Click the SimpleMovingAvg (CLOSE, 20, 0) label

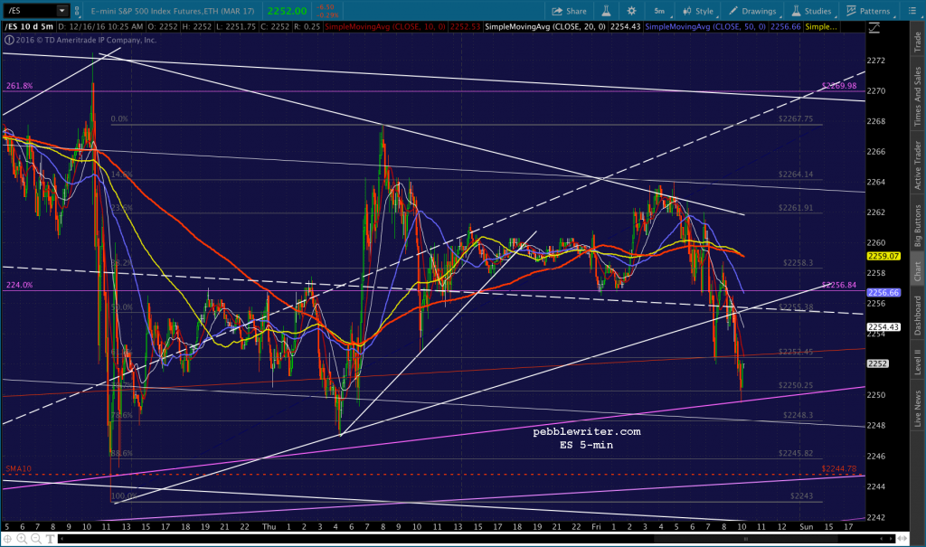point(545,26)
